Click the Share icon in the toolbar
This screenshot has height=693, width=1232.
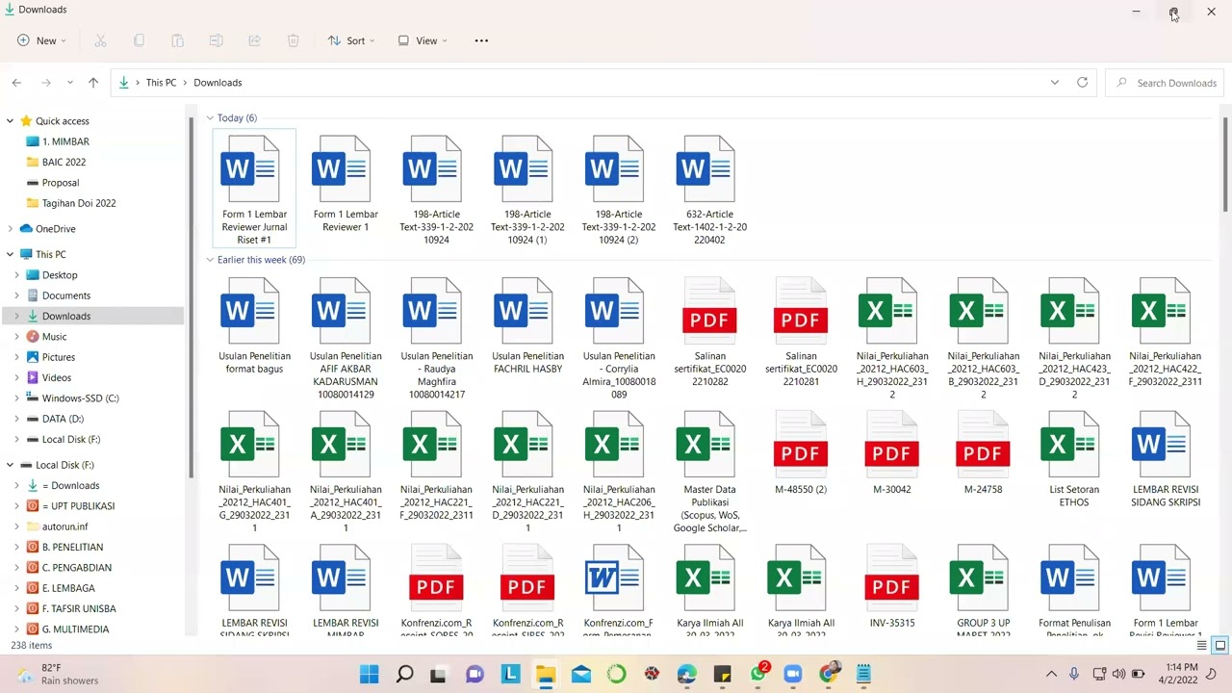pyautogui.click(x=254, y=40)
